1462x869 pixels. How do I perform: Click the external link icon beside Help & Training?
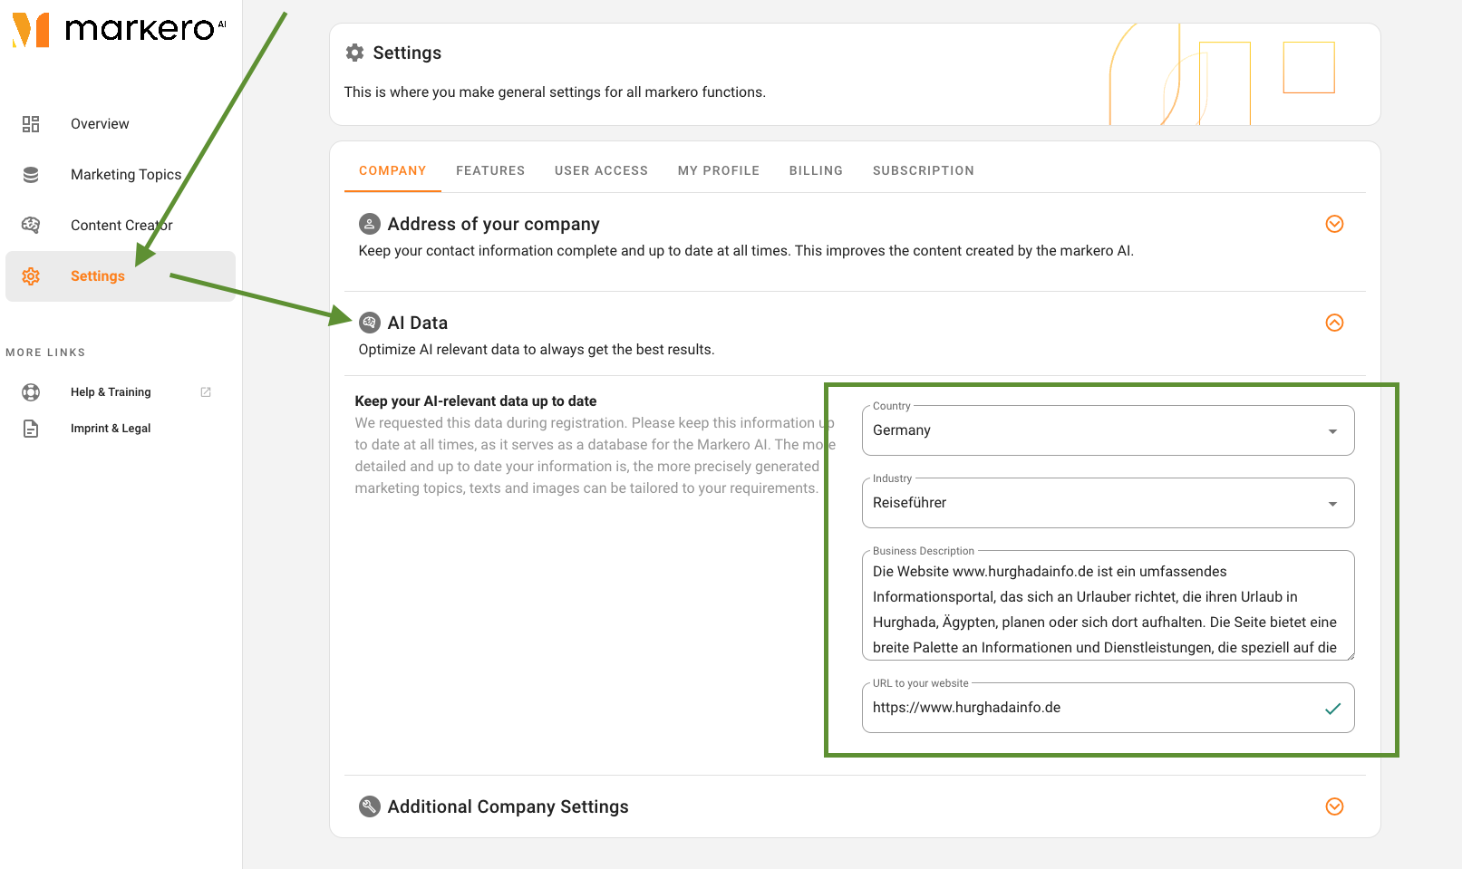pos(206,392)
